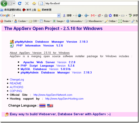Open the 即時新聞 feed bookmark

tap(44, 10)
